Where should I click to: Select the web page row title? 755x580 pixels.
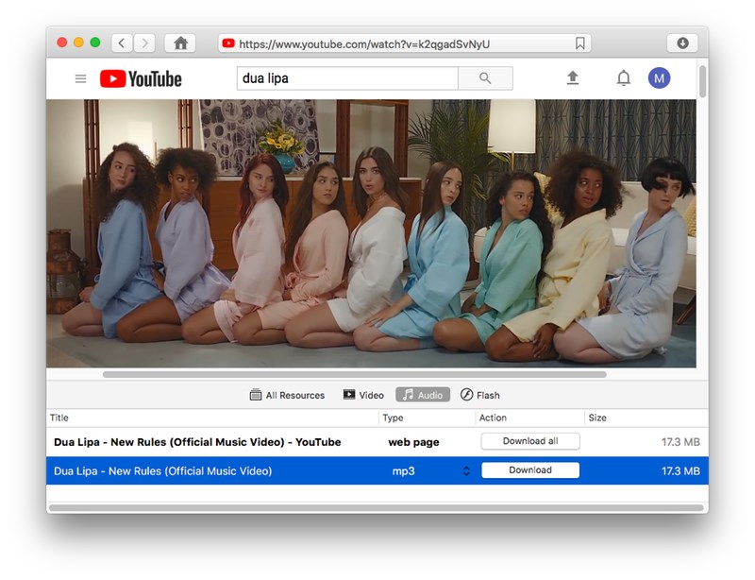click(197, 442)
